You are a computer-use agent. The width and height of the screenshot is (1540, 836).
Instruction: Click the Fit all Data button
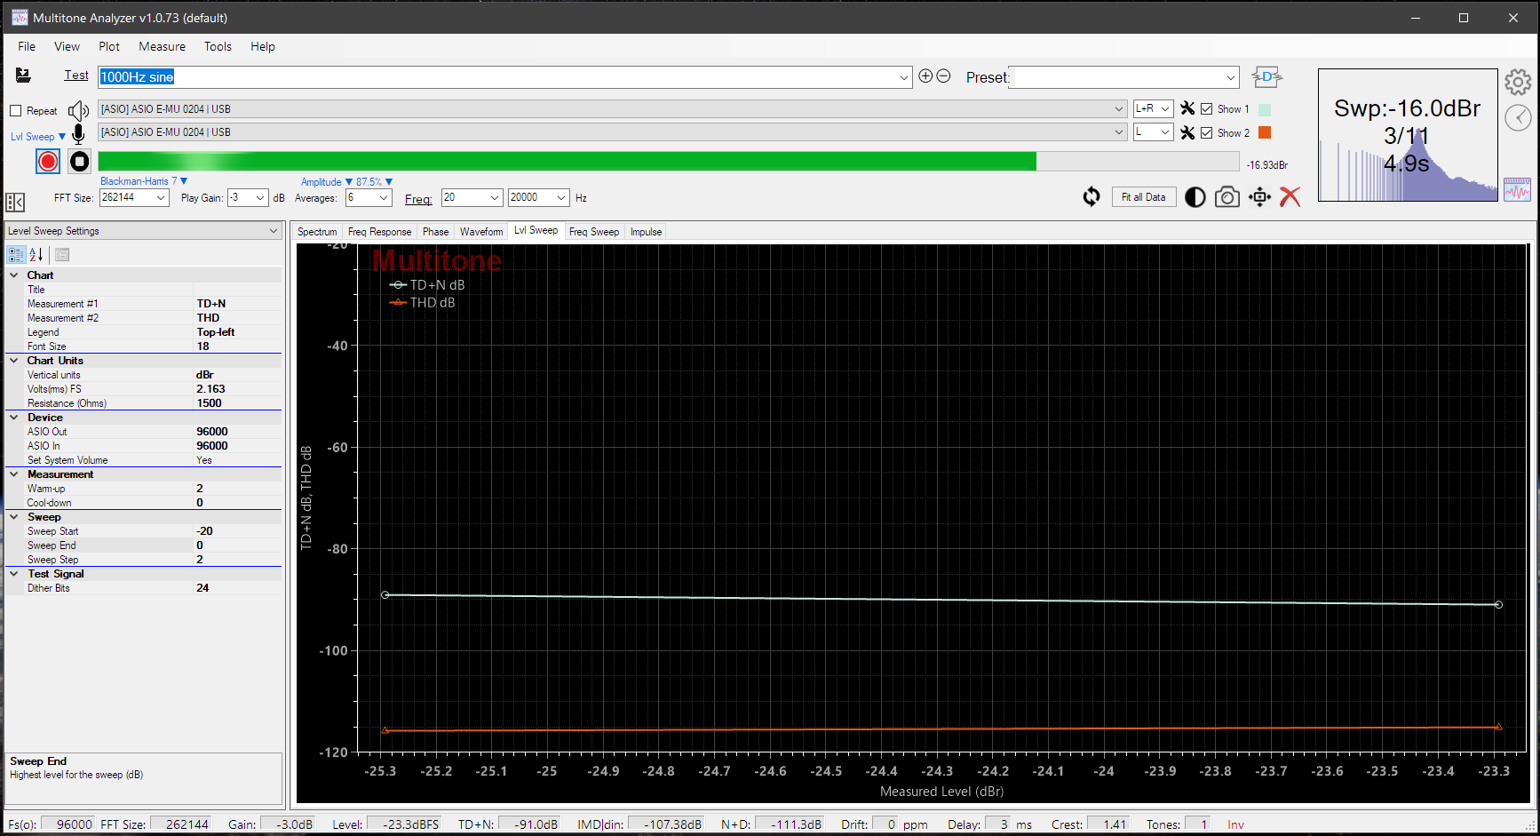tap(1144, 197)
